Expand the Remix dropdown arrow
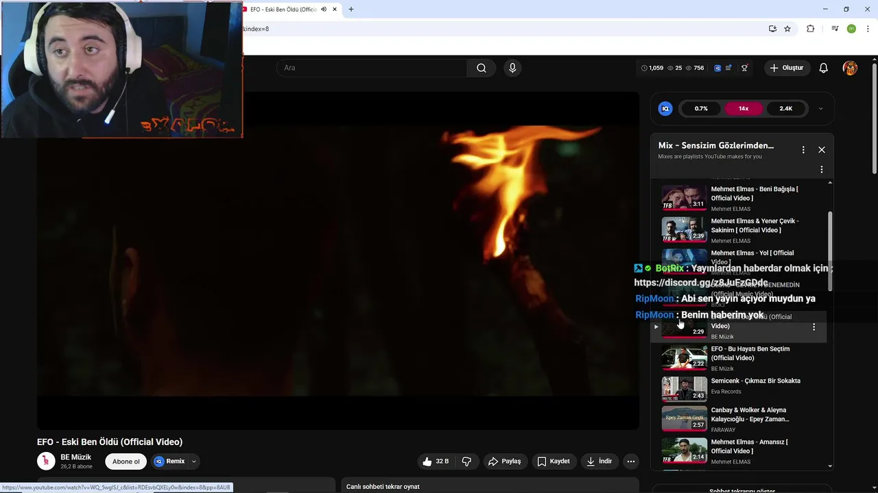This screenshot has height=493, width=878. click(x=193, y=462)
